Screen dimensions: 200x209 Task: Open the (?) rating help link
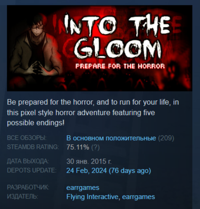click(x=95, y=147)
